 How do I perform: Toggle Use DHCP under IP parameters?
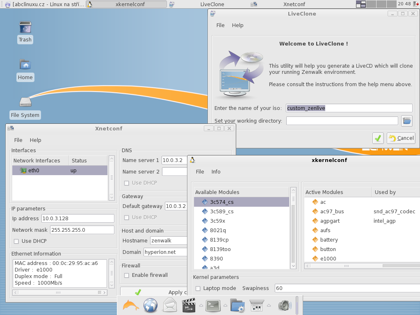[x=16, y=241]
